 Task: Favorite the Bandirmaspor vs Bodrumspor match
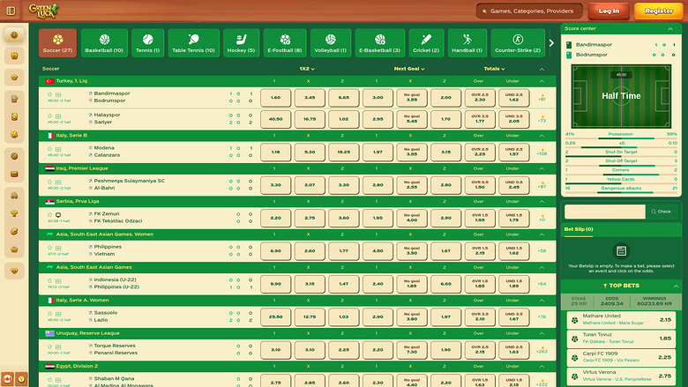pyautogui.click(x=49, y=94)
